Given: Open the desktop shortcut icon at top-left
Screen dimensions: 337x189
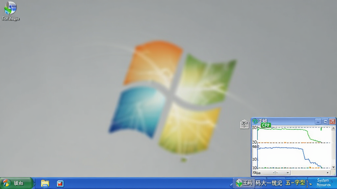Looking at the screenshot, I should pos(10,11).
